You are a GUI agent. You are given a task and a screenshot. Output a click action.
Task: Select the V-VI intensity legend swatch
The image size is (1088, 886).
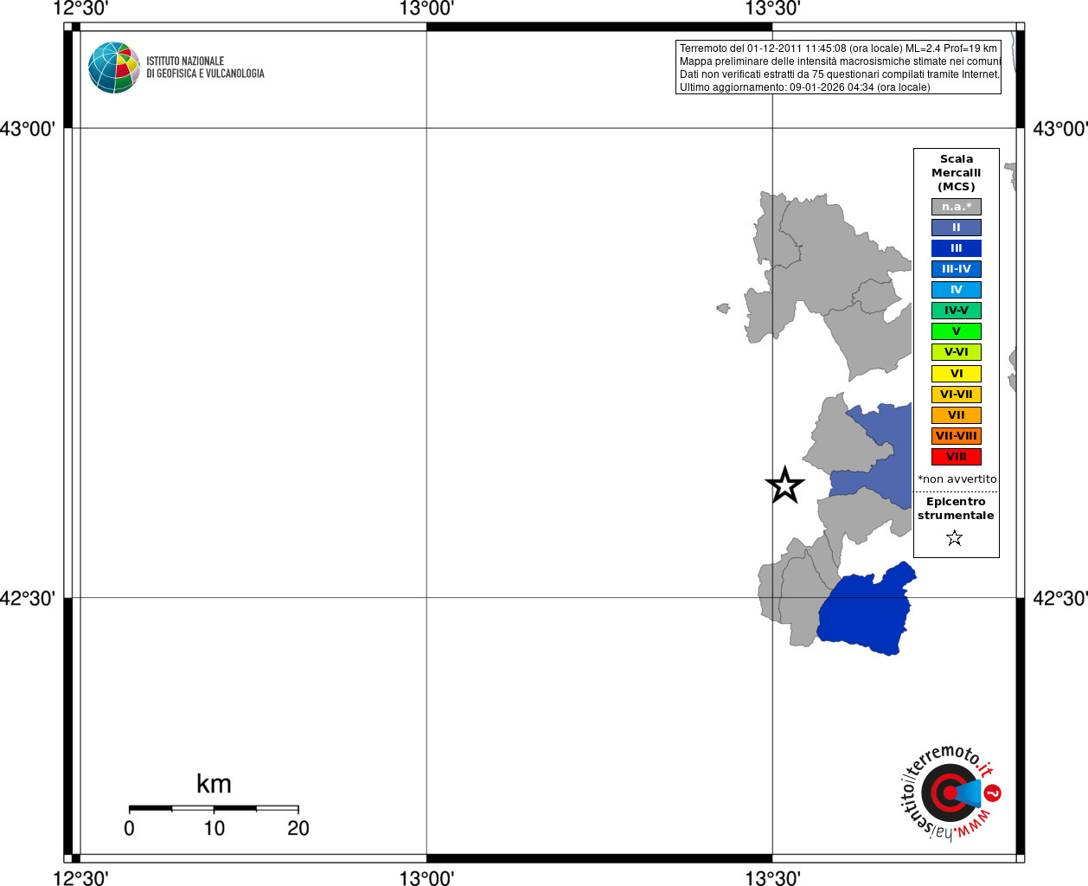[957, 352]
